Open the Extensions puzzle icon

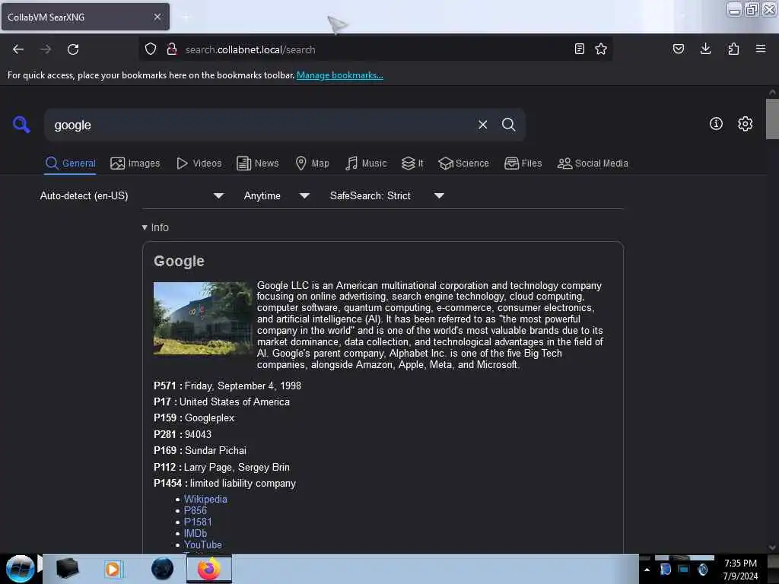[x=733, y=49]
